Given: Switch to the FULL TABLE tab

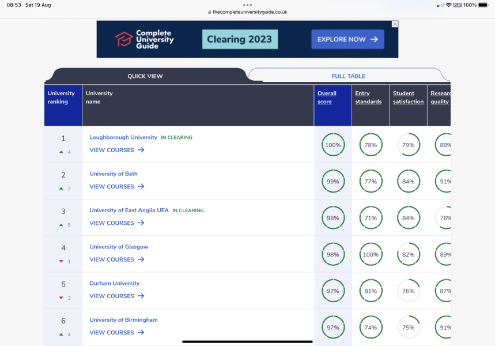Looking at the screenshot, I should (x=348, y=76).
